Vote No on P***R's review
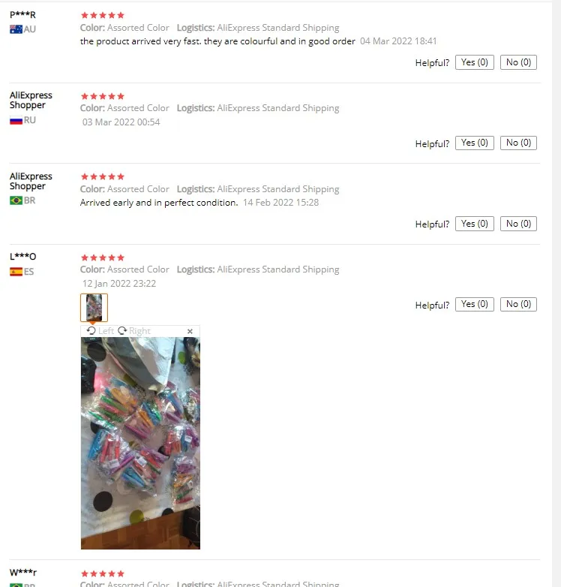 (518, 62)
